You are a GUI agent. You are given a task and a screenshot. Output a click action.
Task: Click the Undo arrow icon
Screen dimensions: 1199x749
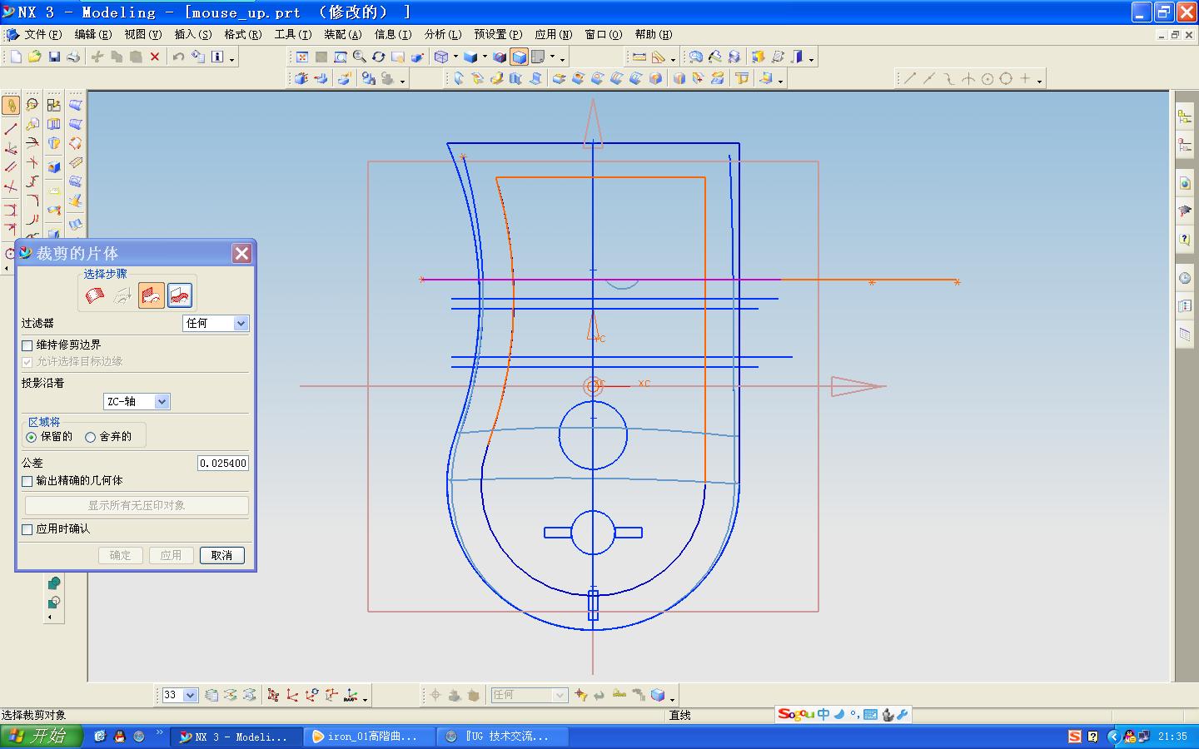coord(178,57)
